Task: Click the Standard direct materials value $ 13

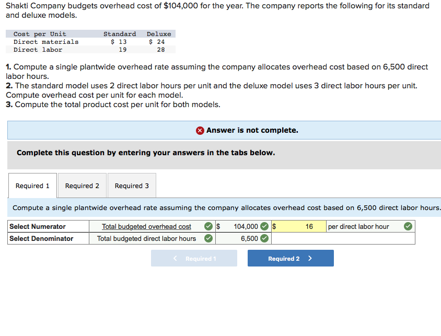Action: (x=119, y=42)
